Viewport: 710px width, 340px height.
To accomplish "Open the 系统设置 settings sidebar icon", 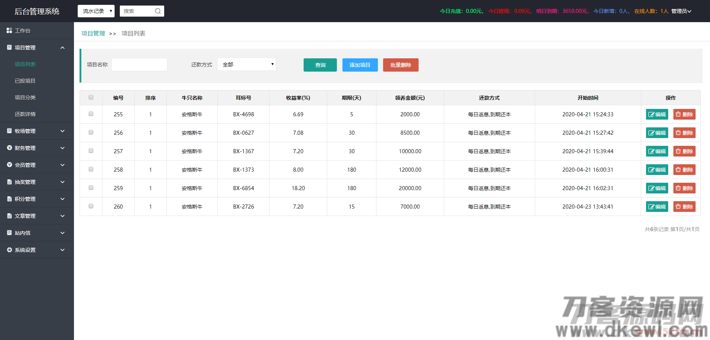I will click(x=9, y=250).
